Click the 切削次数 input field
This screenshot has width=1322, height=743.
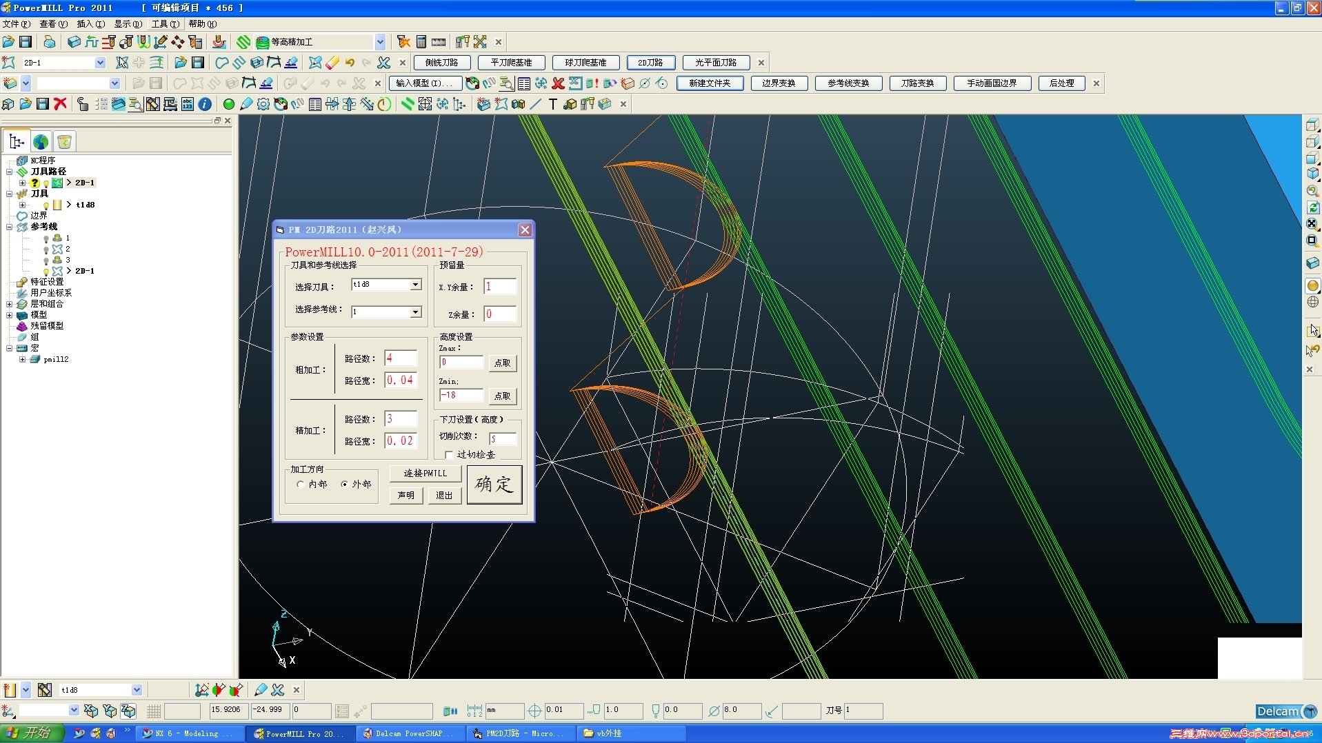(503, 439)
